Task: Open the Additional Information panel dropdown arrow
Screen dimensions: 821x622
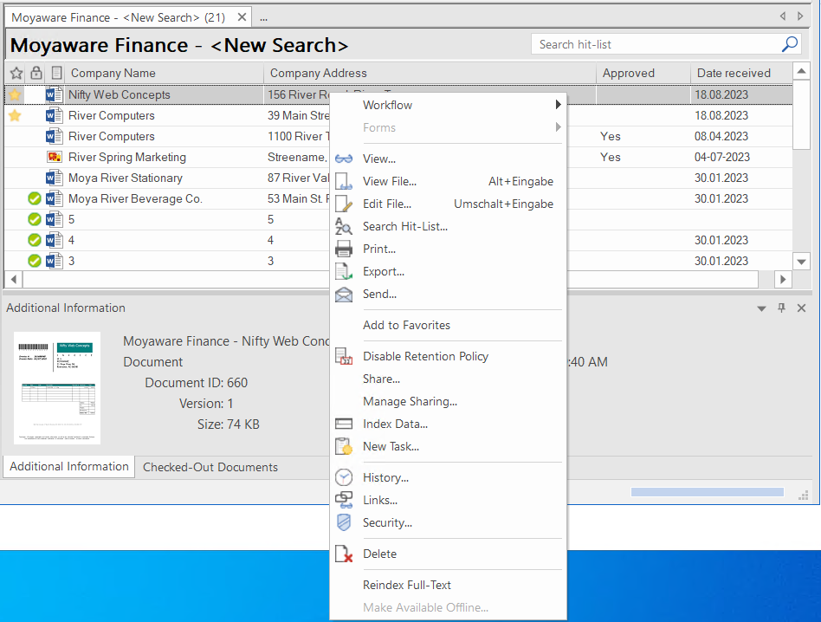Action: 761,308
